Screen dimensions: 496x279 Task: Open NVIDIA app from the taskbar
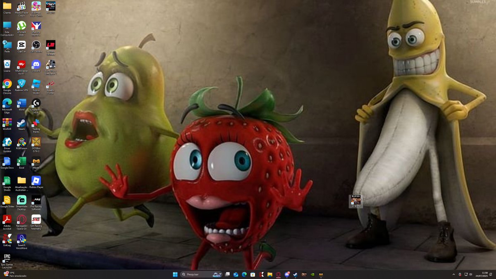pyautogui.click(x=312, y=274)
